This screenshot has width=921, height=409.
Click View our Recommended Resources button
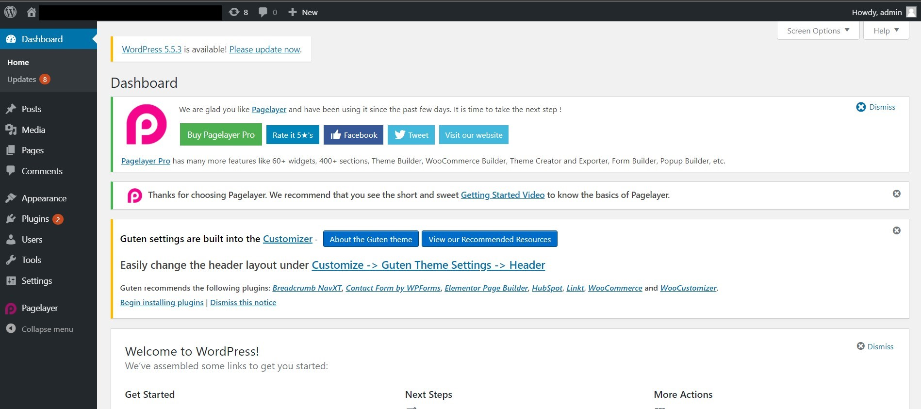pos(490,239)
